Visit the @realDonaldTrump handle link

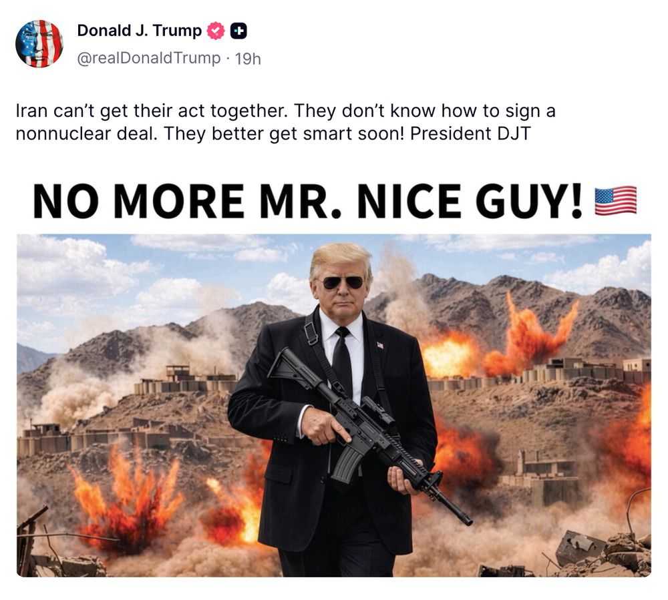click(149, 58)
